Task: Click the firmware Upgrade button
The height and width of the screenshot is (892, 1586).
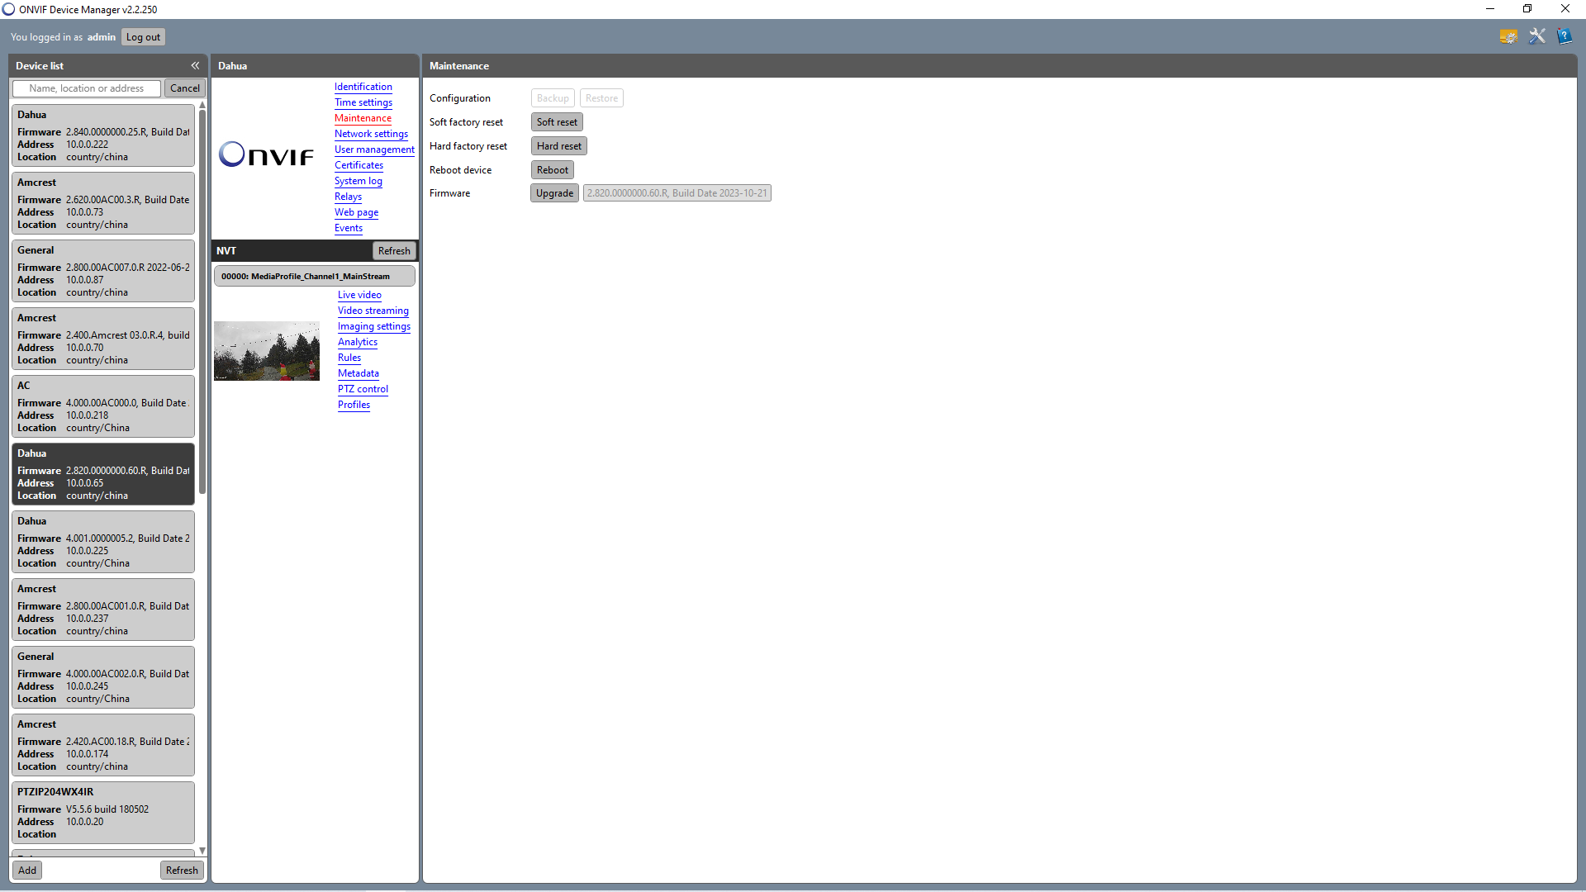Action: pyautogui.click(x=554, y=193)
